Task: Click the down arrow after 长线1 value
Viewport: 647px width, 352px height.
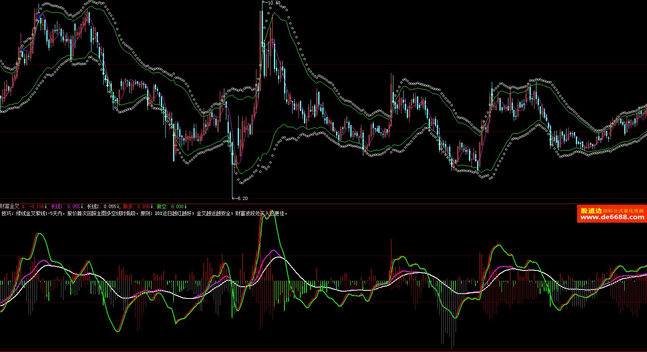Action: click(x=82, y=206)
